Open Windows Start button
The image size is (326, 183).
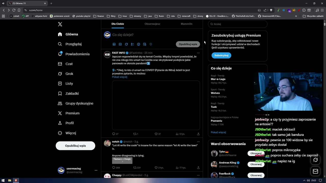[x=3, y=180]
